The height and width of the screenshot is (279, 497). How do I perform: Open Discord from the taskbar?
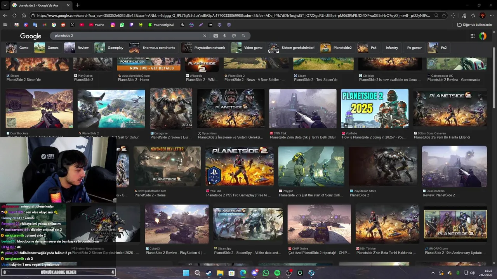tap(254, 273)
